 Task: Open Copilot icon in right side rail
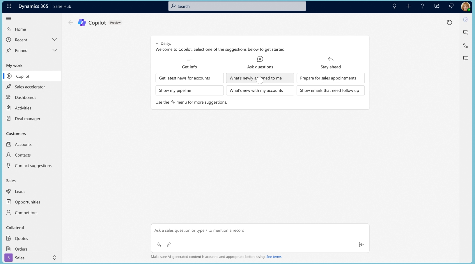[466, 20]
